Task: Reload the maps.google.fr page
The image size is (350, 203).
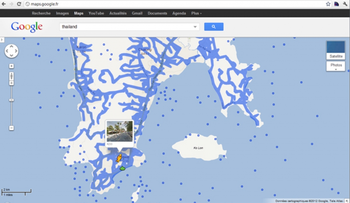Action: point(19,4)
